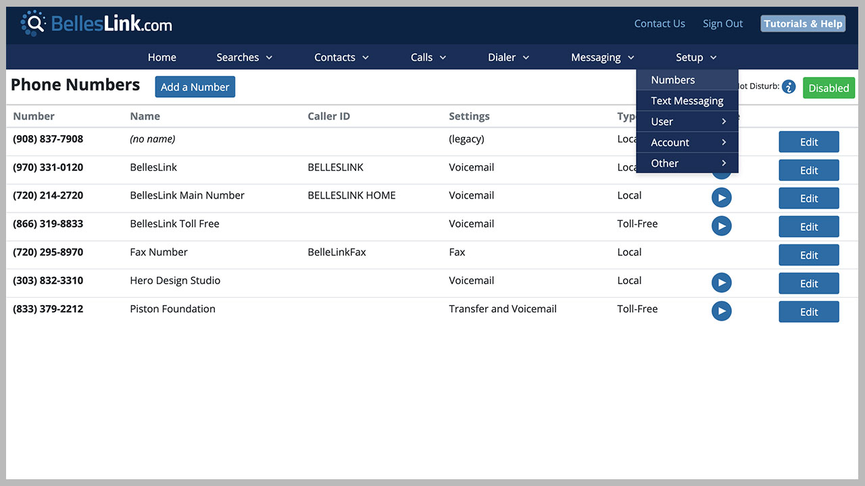Click the Name column header
Viewport: 865px width, 486px height.
click(x=145, y=116)
